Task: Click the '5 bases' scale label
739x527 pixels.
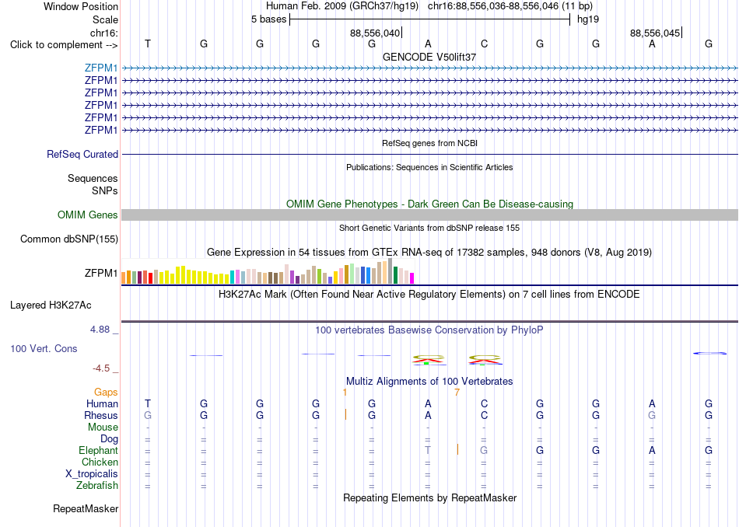Action: pyautogui.click(x=268, y=19)
